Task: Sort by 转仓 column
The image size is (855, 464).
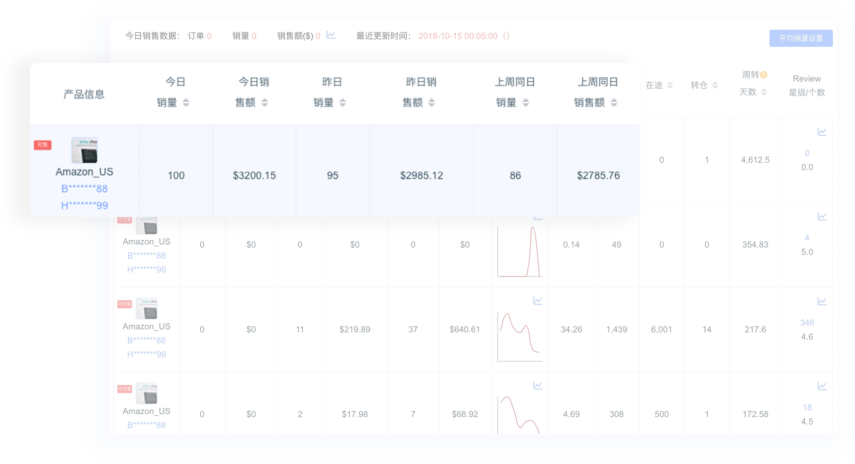Action: click(715, 85)
